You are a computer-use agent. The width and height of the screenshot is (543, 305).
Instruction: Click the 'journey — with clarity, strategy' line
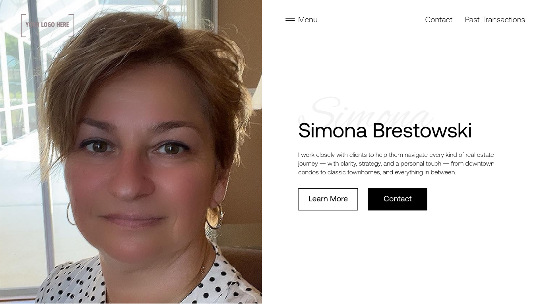pos(396,164)
